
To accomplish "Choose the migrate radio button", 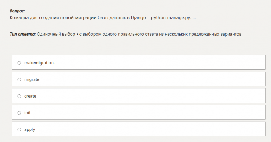I will [19, 80].
